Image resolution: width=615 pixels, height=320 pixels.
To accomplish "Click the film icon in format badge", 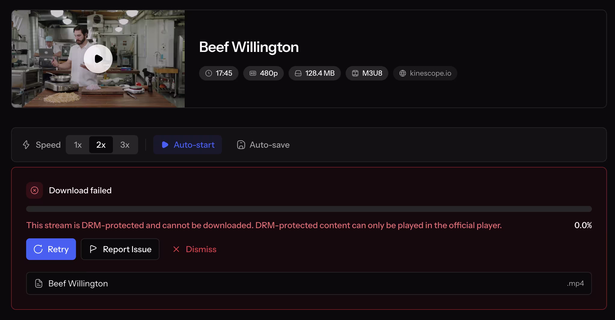I will pyautogui.click(x=355, y=73).
